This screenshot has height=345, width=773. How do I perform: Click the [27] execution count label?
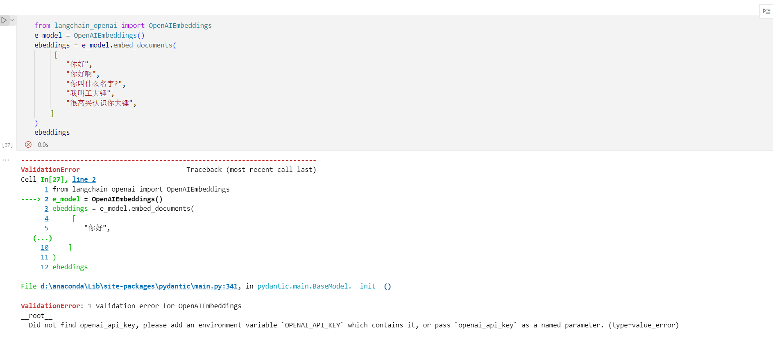click(x=7, y=145)
